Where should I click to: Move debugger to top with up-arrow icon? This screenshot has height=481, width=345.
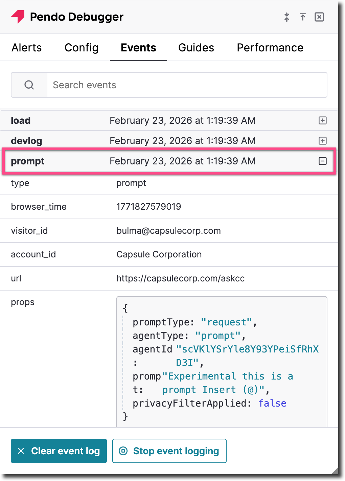tap(303, 17)
